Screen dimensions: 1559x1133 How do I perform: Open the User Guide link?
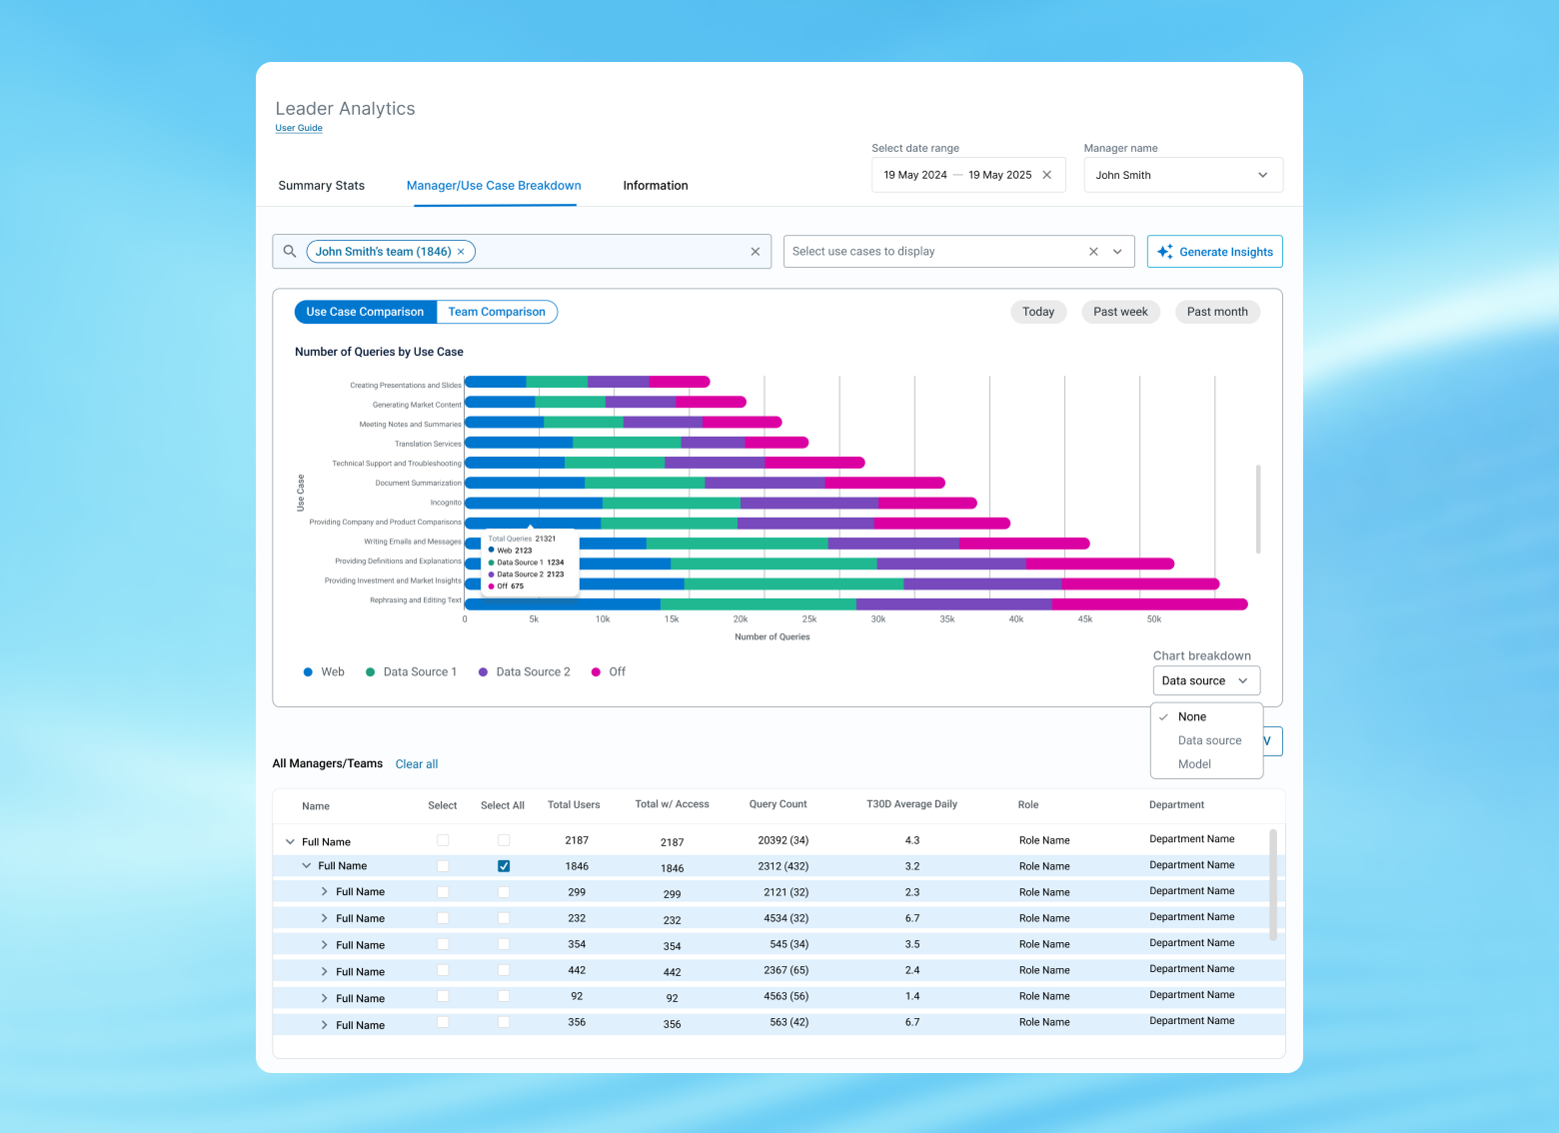coord(299,128)
